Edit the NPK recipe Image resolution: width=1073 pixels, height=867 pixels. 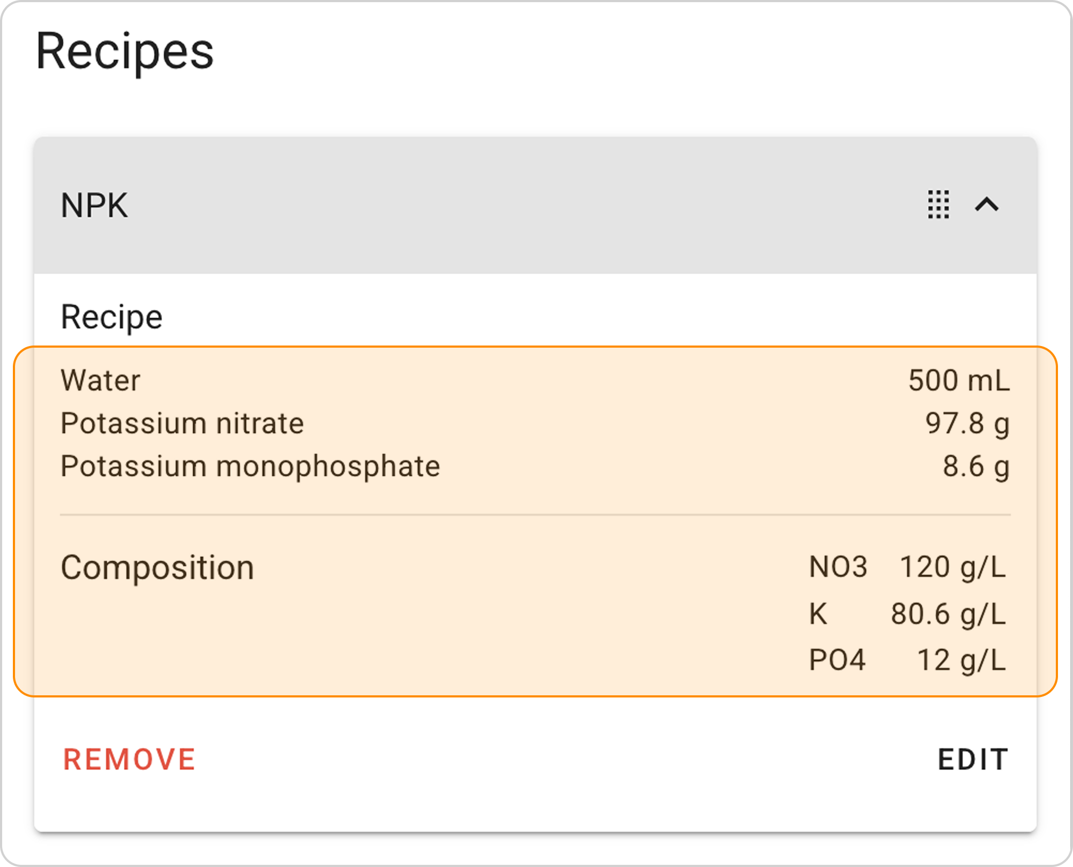pyautogui.click(x=973, y=759)
